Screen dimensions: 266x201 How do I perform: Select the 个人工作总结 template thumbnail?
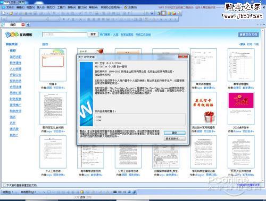coord(53,152)
